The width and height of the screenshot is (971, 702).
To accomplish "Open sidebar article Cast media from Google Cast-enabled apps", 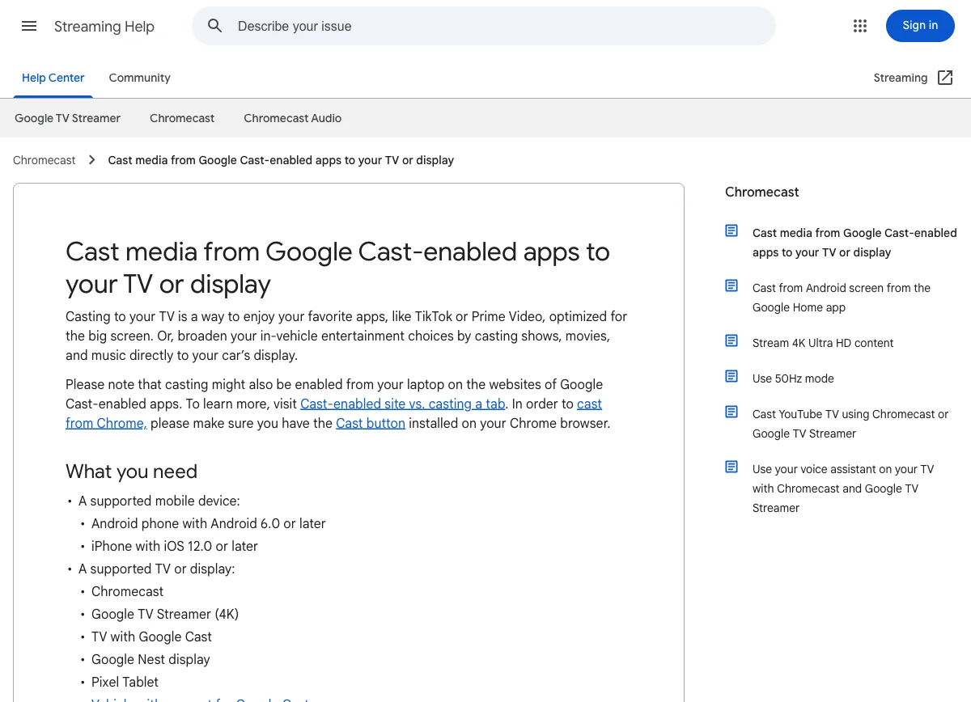I will [x=854, y=243].
